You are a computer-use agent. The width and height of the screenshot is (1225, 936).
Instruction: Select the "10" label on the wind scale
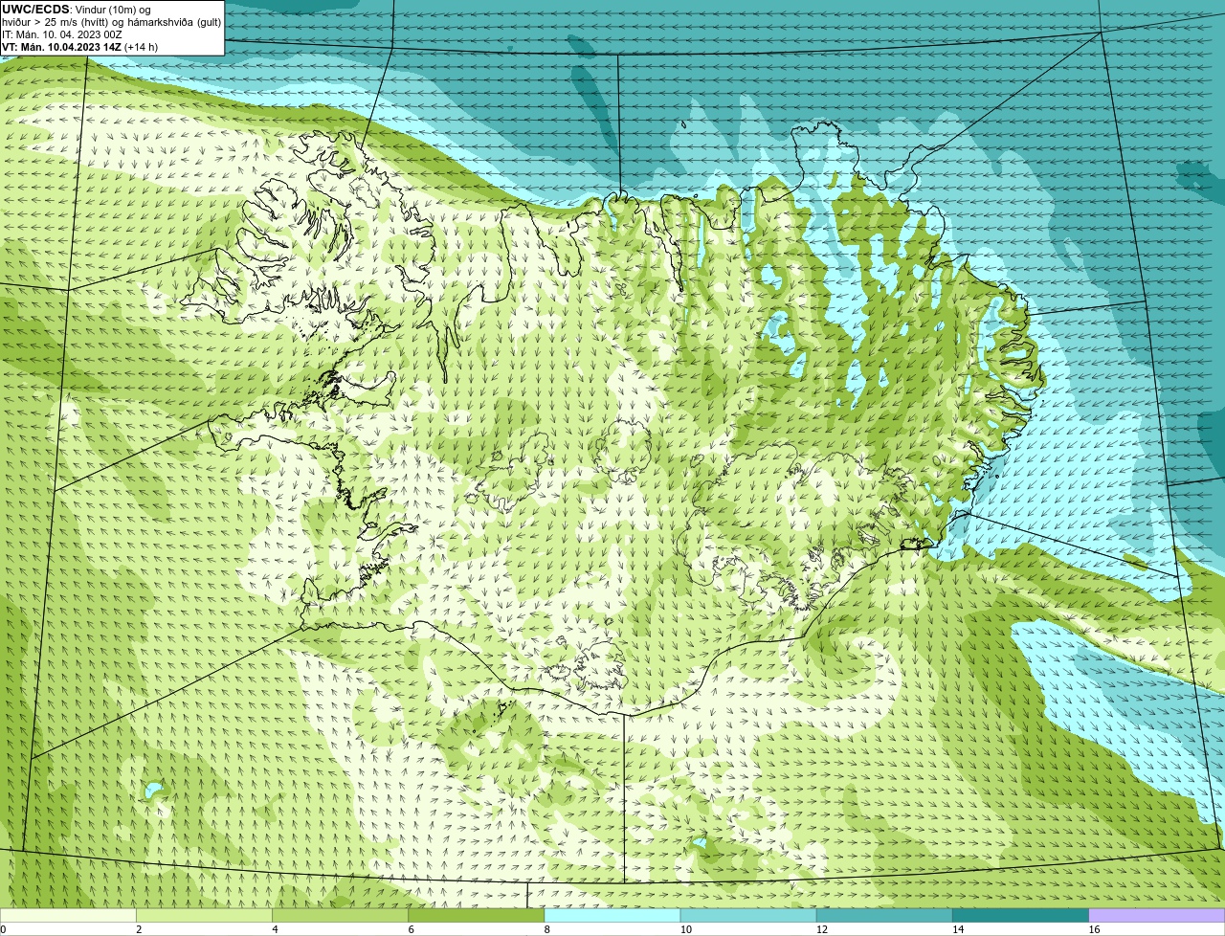tap(686, 929)
